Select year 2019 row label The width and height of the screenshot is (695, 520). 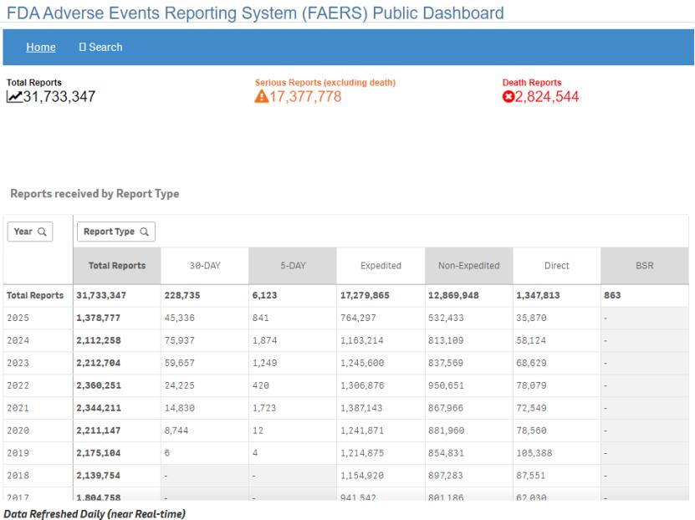pyautogui.click(x=18, y=453)
